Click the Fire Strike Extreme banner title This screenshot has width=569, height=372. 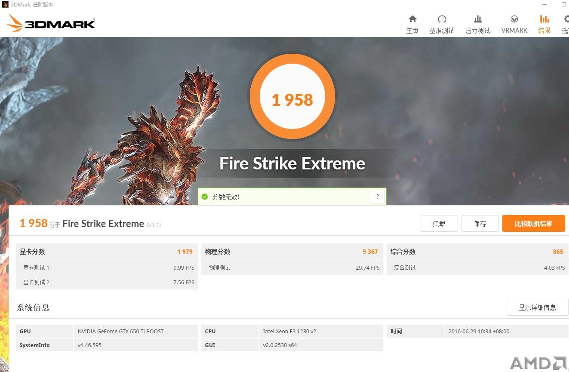(x=292, y=163)
